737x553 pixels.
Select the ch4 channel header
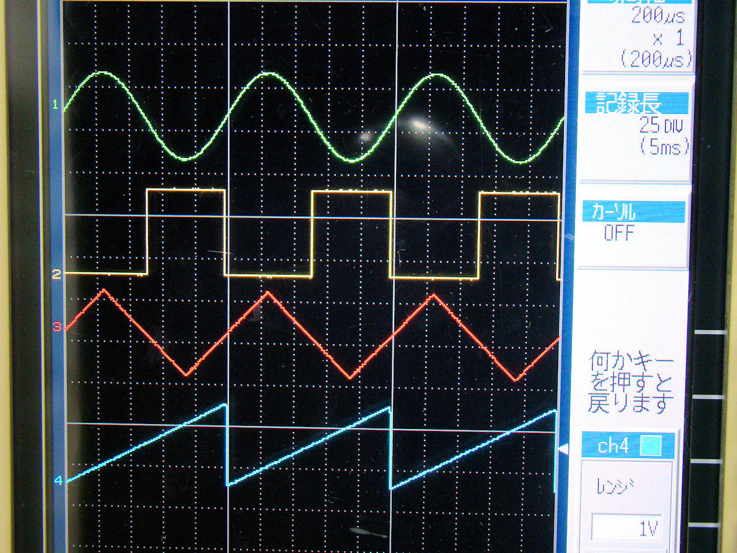(628, 445)
